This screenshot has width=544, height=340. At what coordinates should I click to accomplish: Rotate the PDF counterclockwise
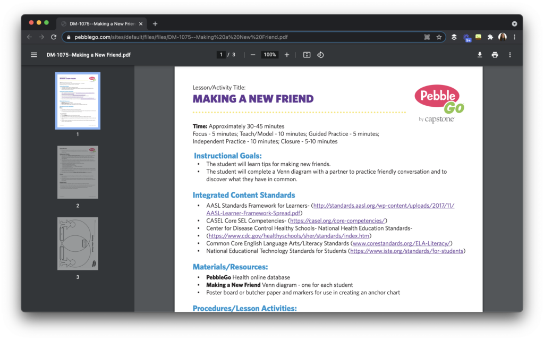[320, 55]
